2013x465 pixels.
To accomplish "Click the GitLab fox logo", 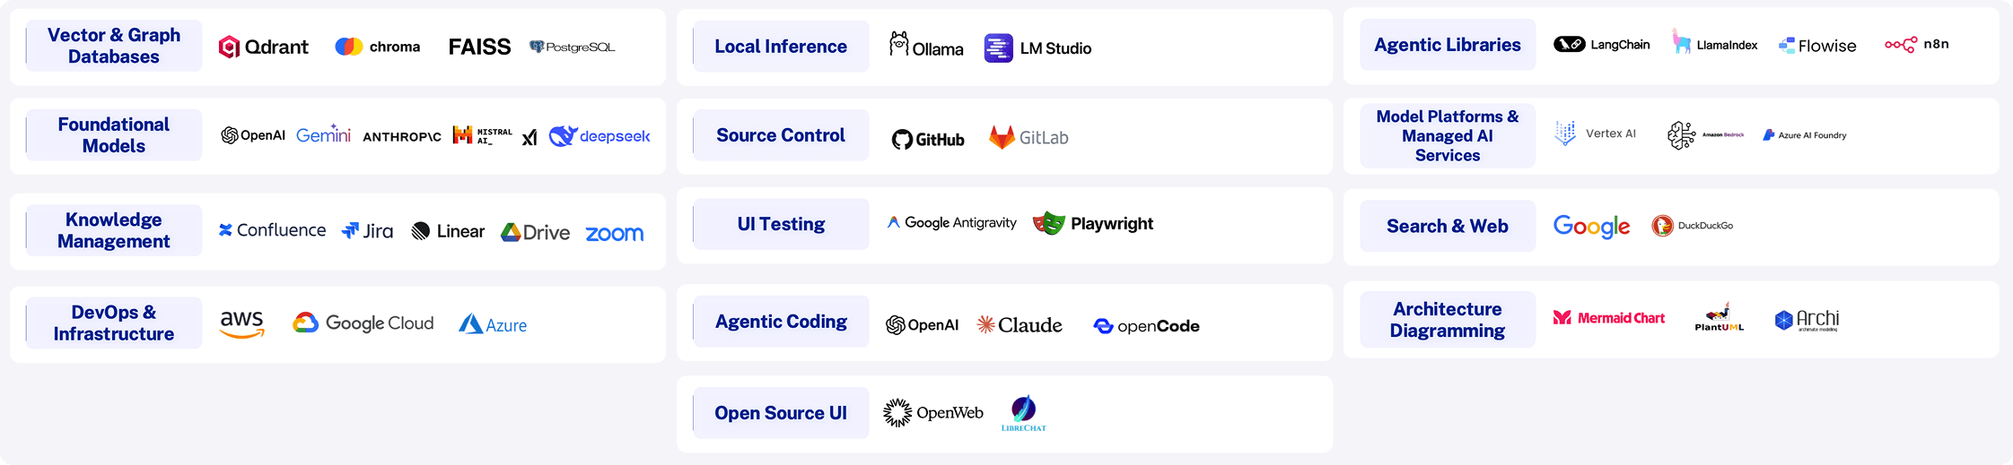I will (x=1002, y=137).
